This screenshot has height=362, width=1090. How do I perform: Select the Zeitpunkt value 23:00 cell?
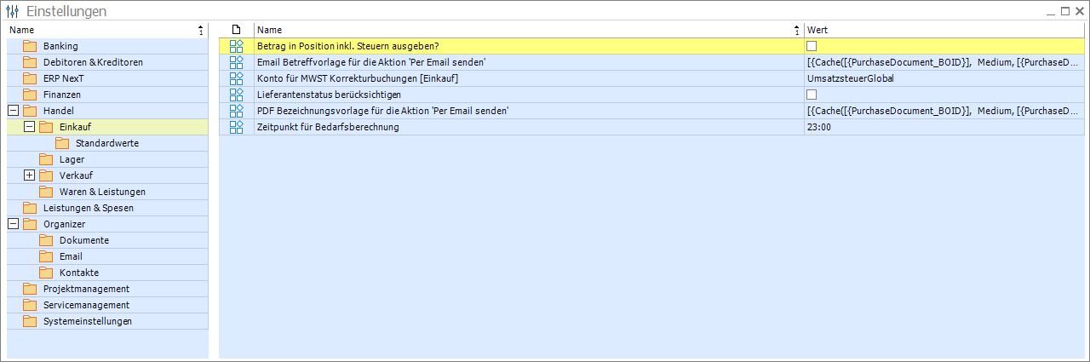coord(944,127)
